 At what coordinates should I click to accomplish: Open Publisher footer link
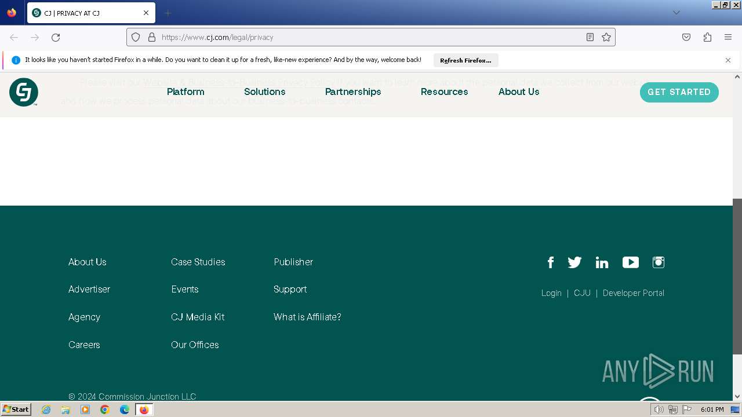tap(293, 262)
